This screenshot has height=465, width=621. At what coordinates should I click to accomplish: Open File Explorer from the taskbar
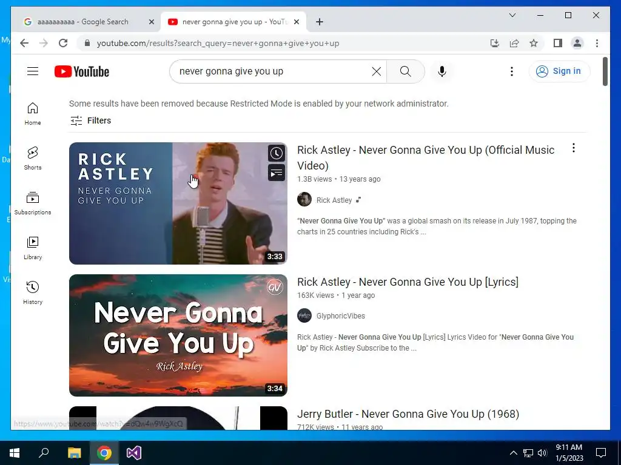[x=74, y=453]
